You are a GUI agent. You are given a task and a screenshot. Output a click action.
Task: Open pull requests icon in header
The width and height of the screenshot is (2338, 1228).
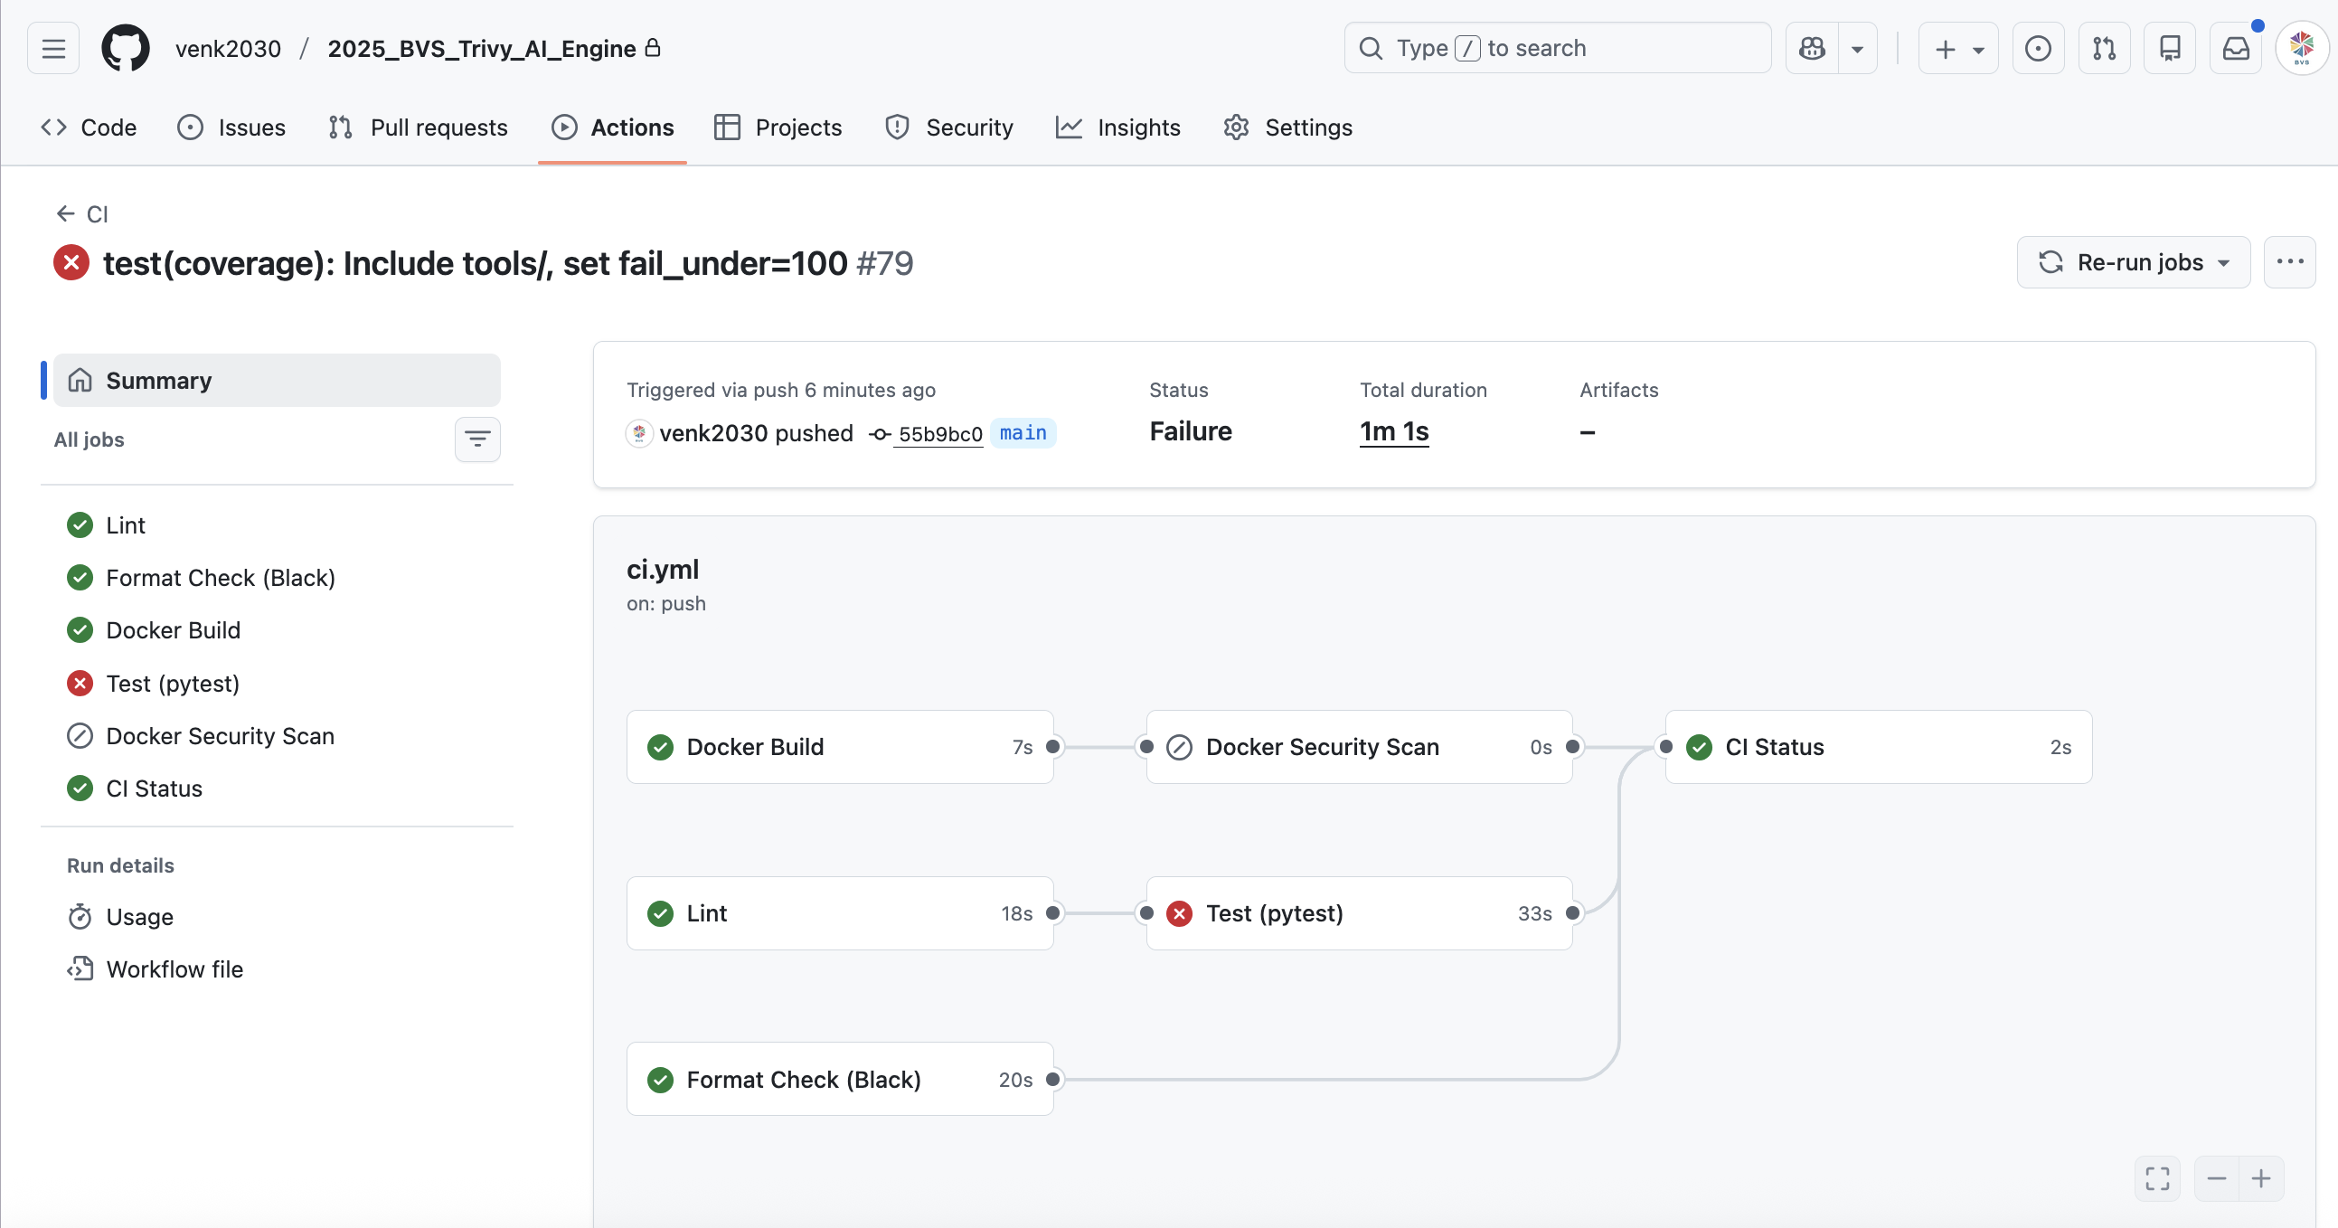point(2104,48)
